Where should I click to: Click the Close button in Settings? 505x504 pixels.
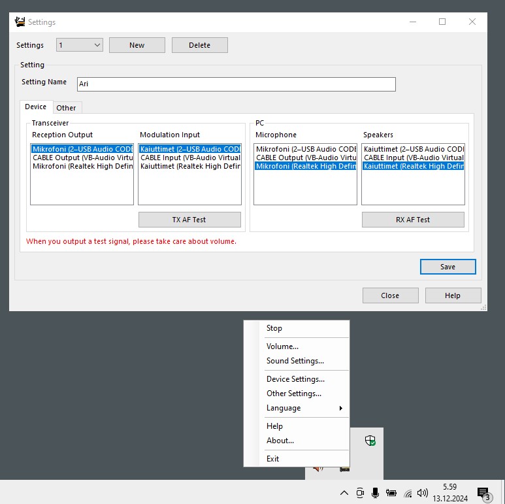tap(390, 295)
